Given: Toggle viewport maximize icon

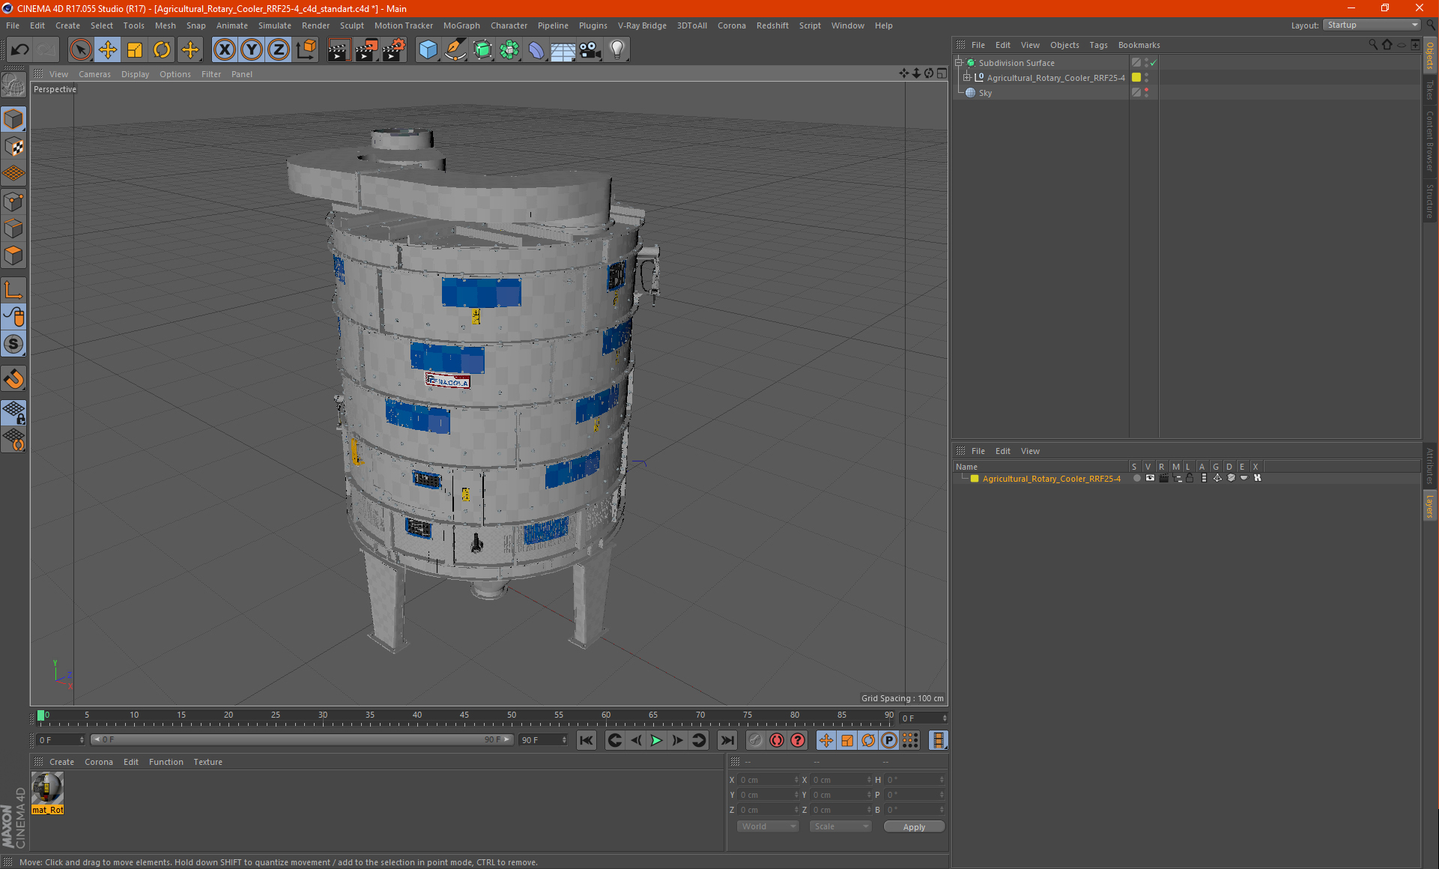Looking at the screenshot, I should point(942,73).
